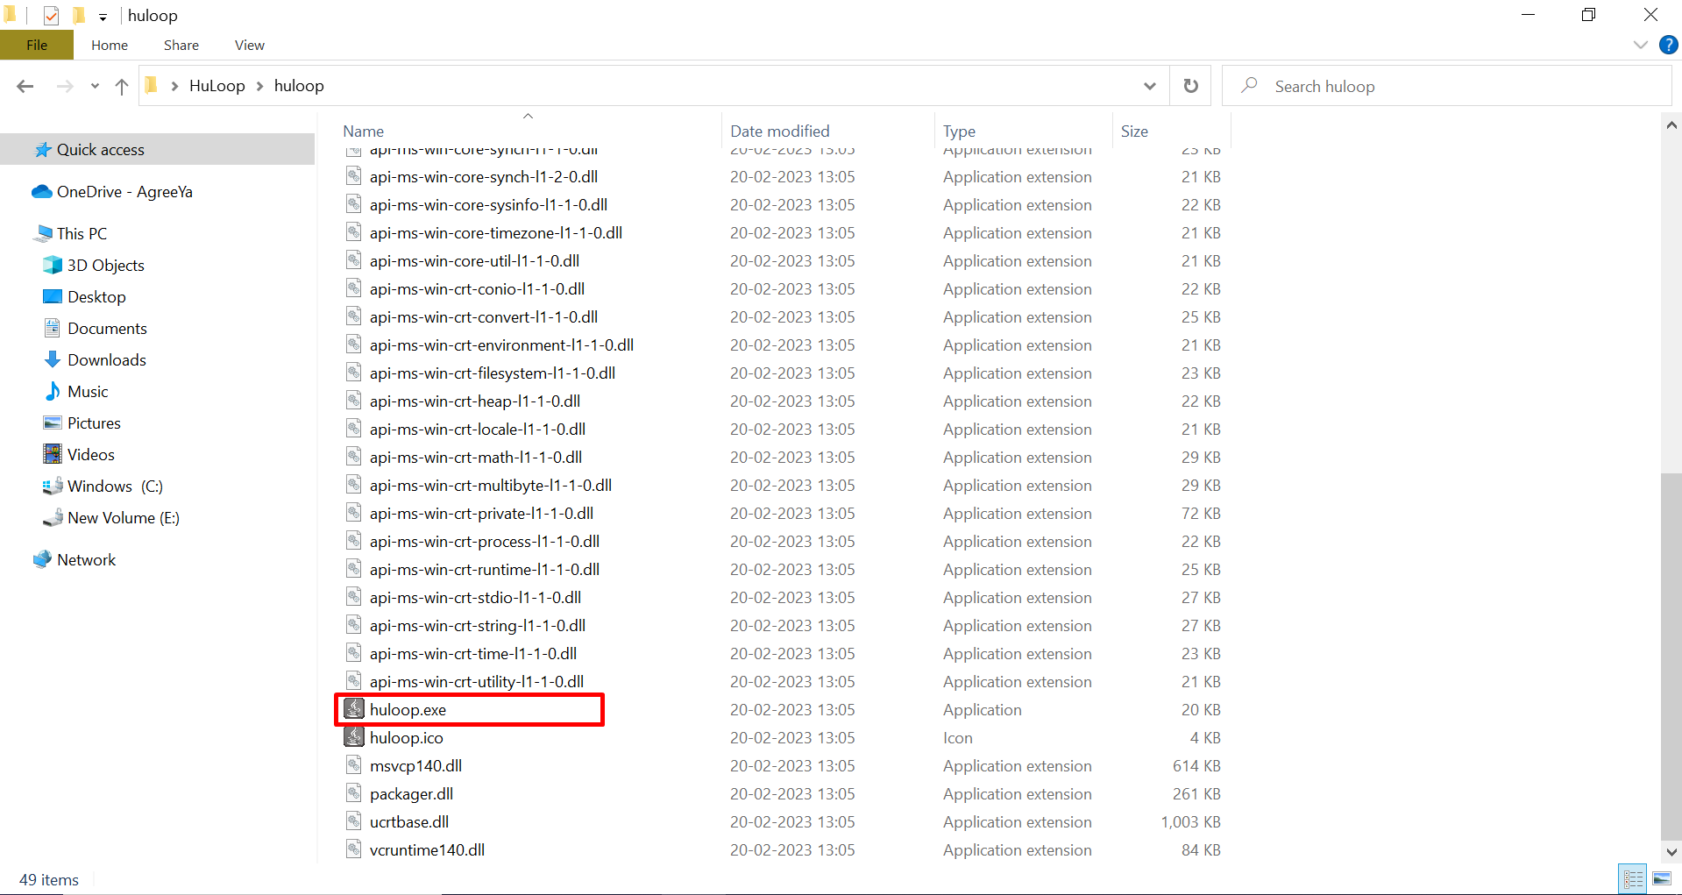Refresh the huloop folder view
This screenshot has height=895, width=1682.
1190,86
